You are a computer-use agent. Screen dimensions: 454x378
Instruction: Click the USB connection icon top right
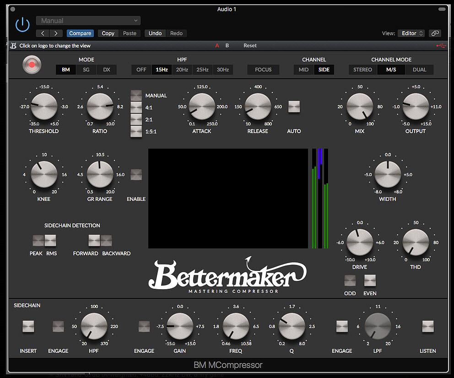tap(440, 45)
